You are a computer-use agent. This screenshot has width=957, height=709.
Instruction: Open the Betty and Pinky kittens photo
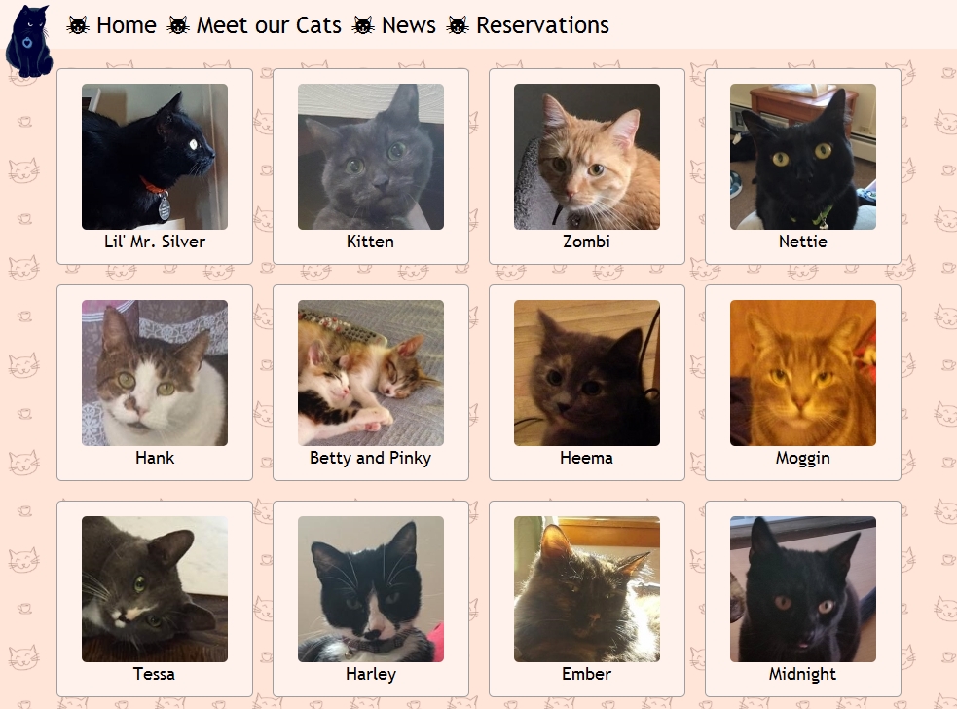tap(371, 372)
